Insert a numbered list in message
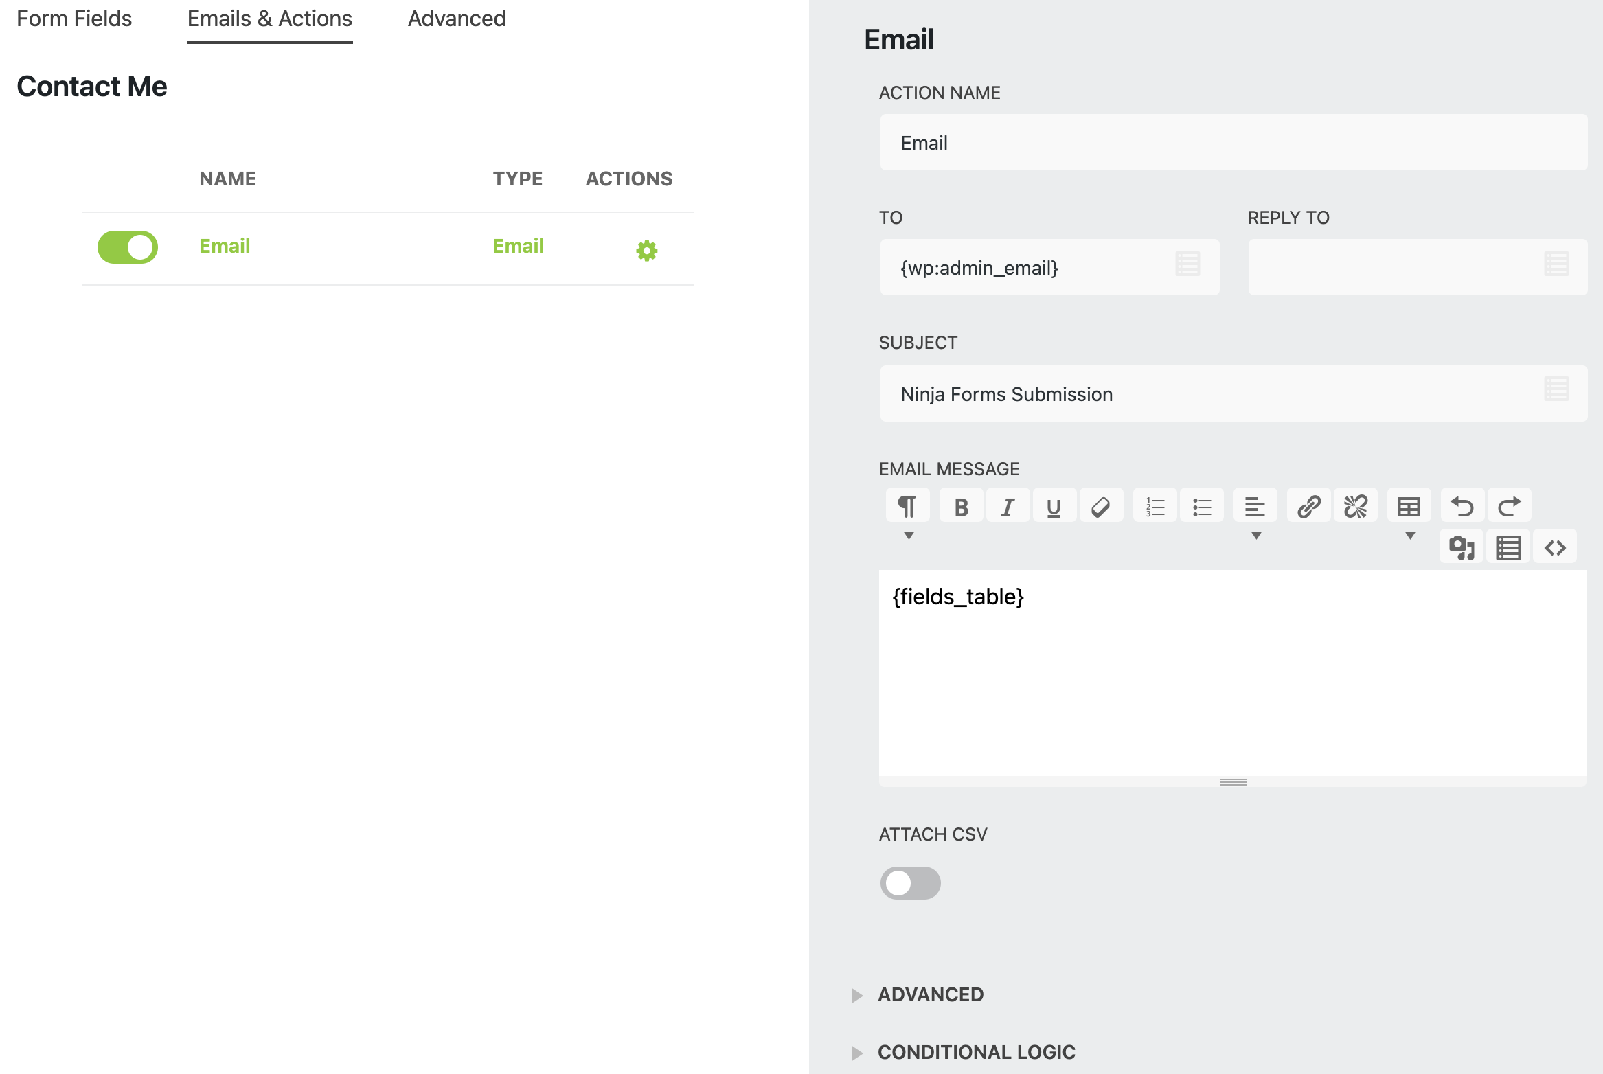Screen dimensions: 1603x1074 pyautogui.click(x=1155, y=507)
